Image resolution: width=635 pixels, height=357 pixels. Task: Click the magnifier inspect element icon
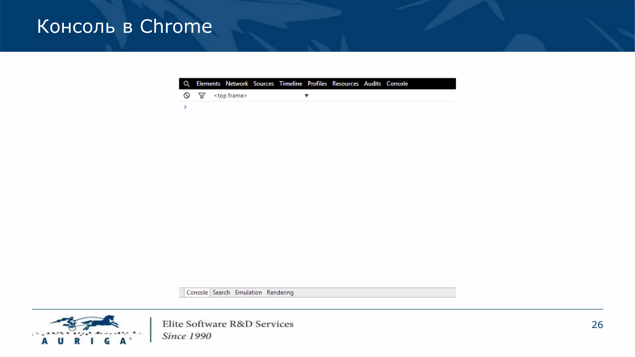point(186,84)
